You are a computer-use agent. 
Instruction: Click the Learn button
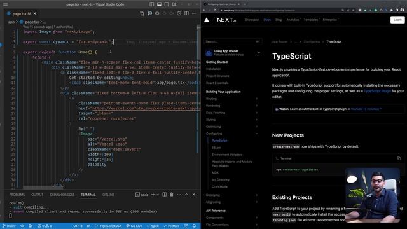tap(397, 20)
